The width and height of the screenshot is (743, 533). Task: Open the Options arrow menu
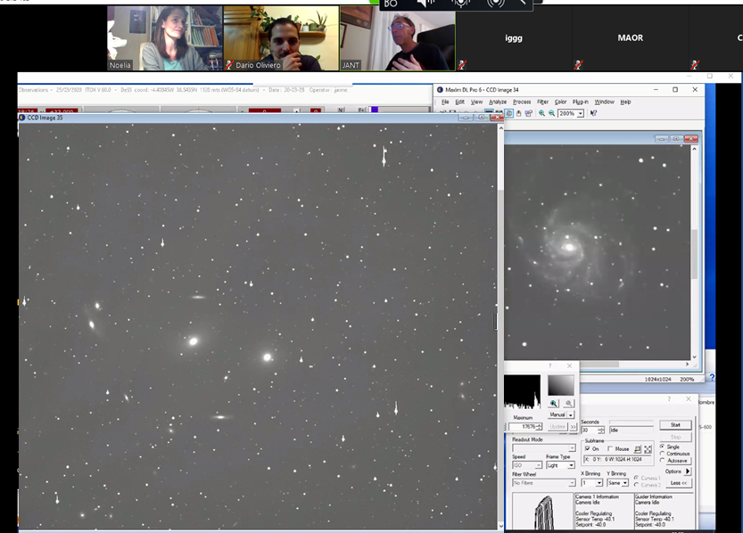tap(688, 471)
